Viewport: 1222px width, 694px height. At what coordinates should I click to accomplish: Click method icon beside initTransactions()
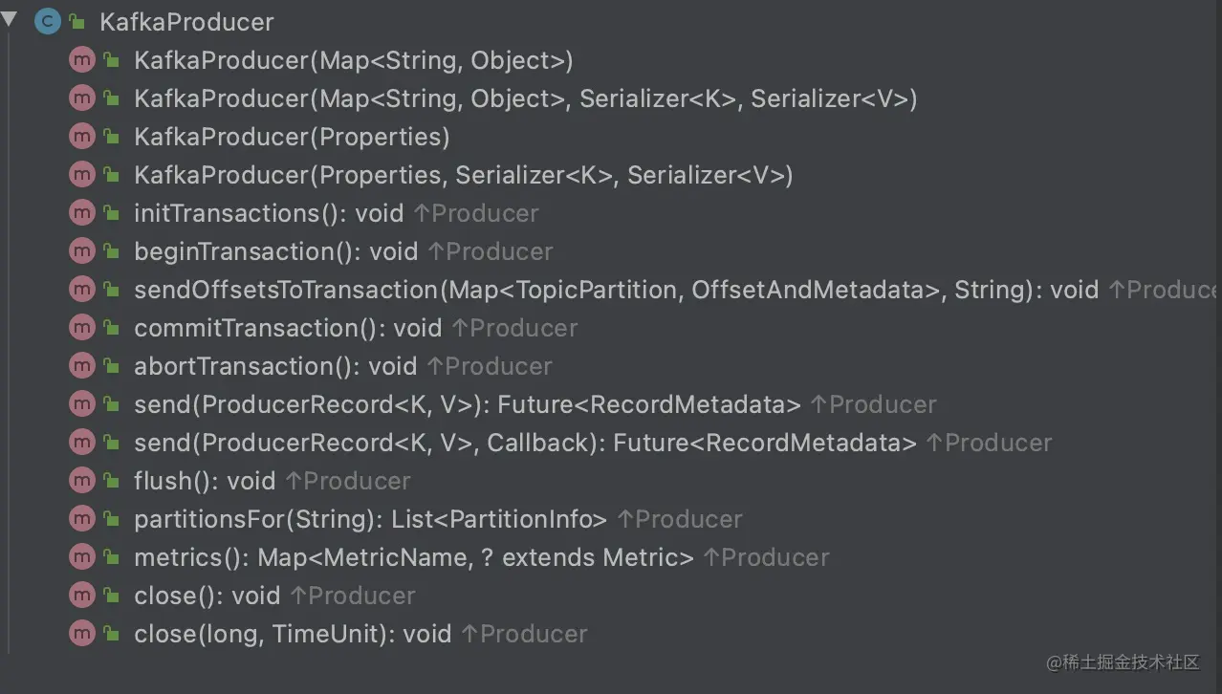pyautogui.click(x=82, y=213)
